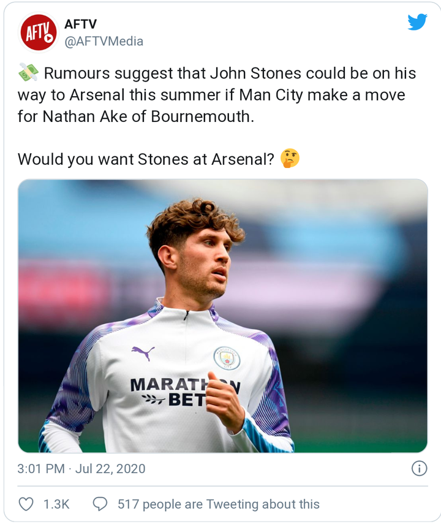The image size is (441, 527).
Task: Open "517 people are Tweeting about this"
Action: click(219, 504)
